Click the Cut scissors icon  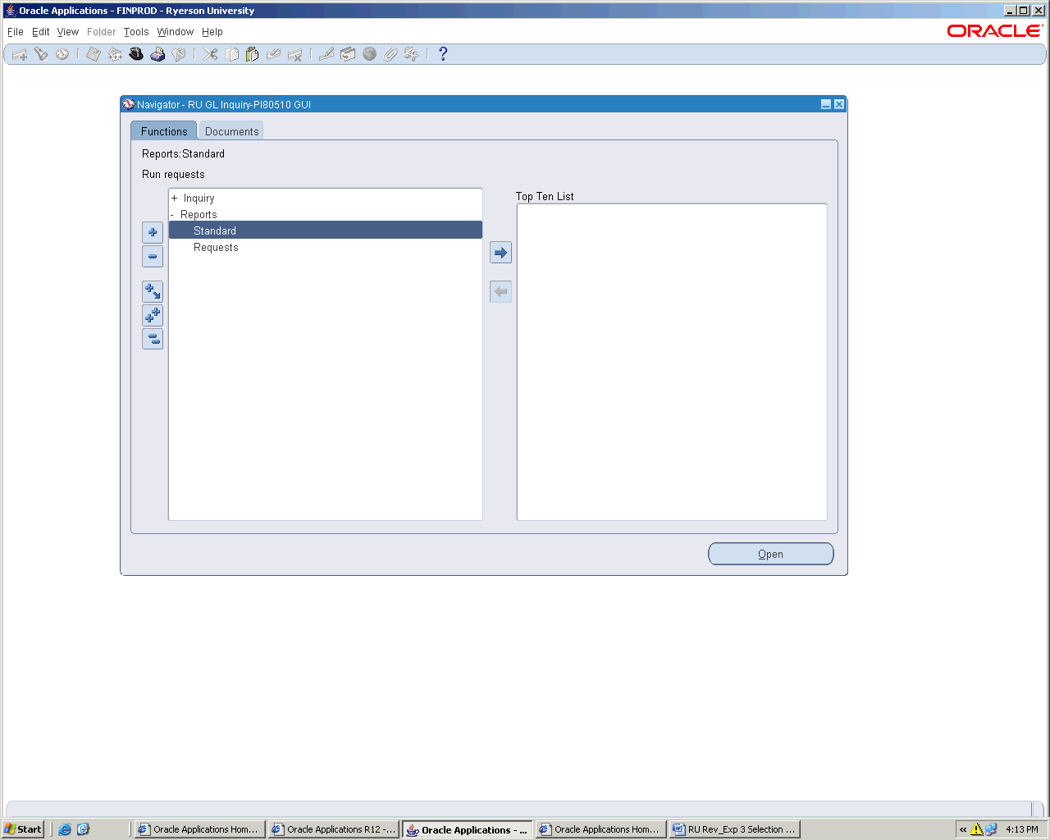click(x=210, y=54)
